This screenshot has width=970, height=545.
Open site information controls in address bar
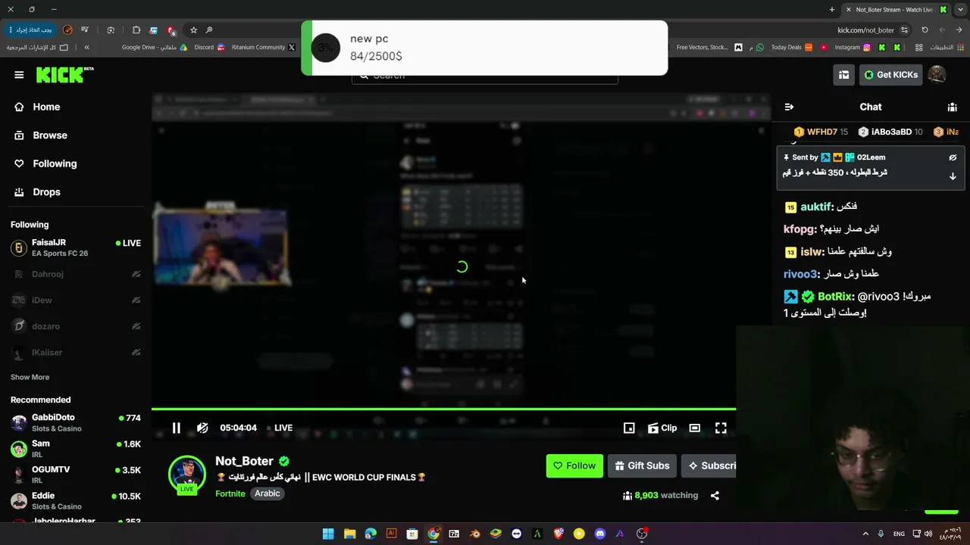904,30
